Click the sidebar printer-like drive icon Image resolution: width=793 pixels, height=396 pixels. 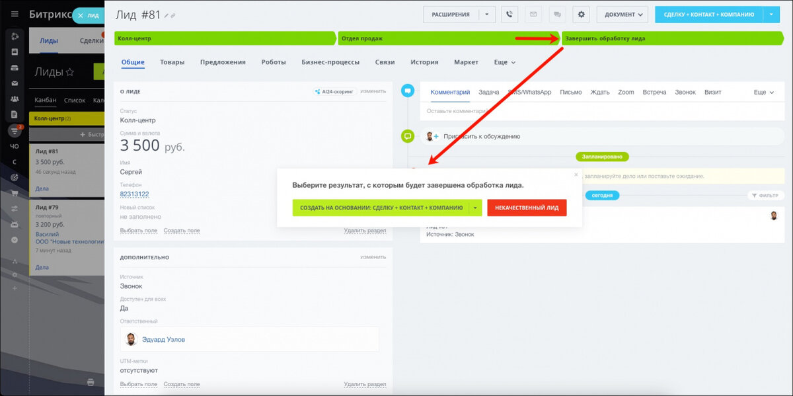click(x=15, y=67)
